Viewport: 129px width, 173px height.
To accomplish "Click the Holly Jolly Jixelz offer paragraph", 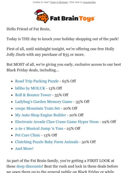I will click(x=61, y=52).
